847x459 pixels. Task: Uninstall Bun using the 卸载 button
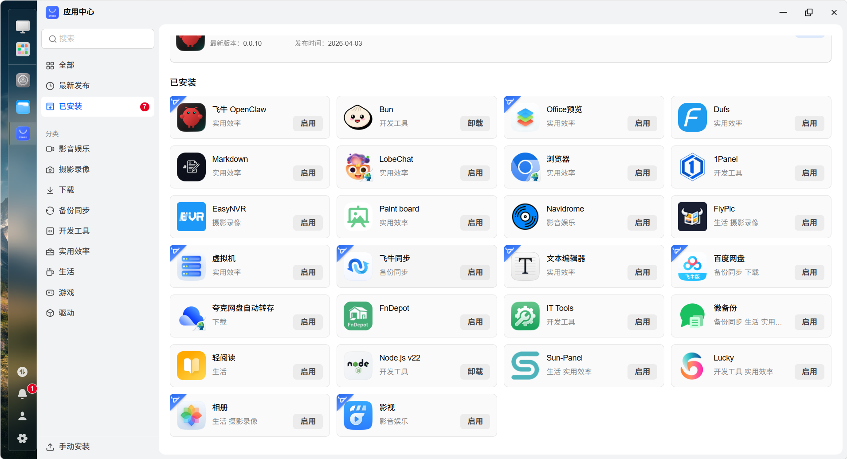pyautogui.click(x=474, y=123)
